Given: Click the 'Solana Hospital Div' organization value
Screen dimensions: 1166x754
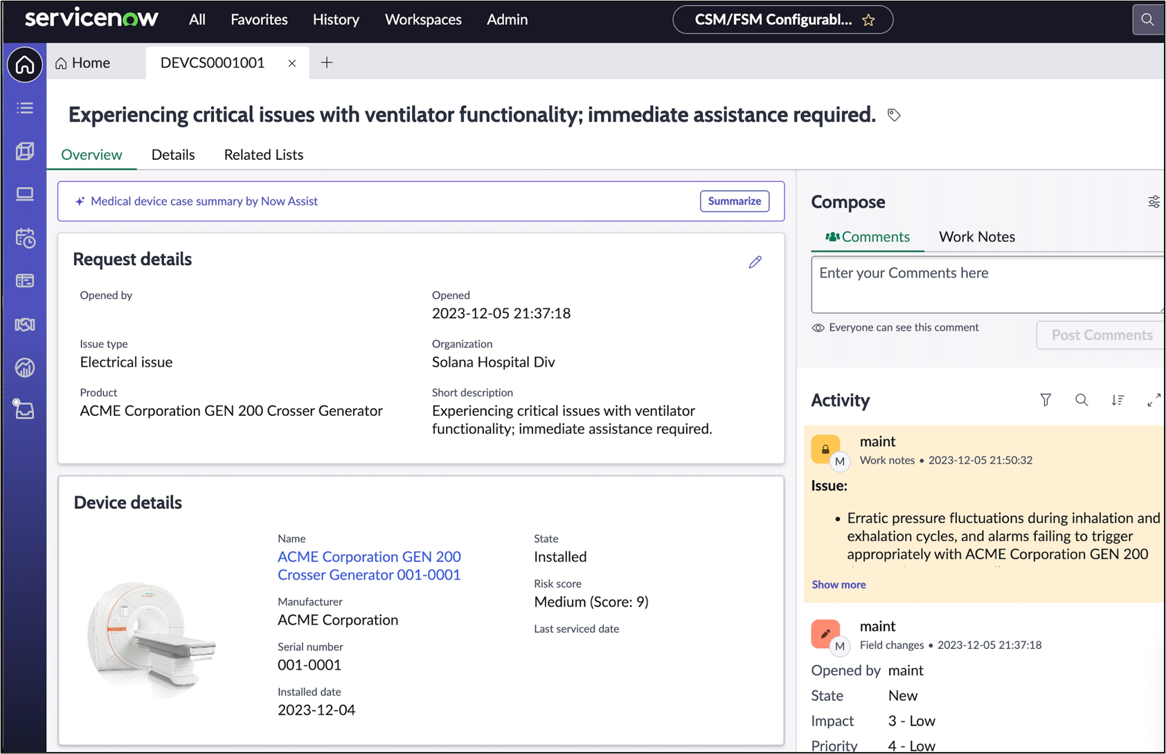Looking at the screenshot, I should (x=494, y=362).
